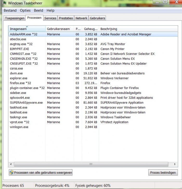Image resolution: width=182 pixels, height=189 pixels.
Task: Sort by the Geheug... column header
Action: [x=90, y=29]
